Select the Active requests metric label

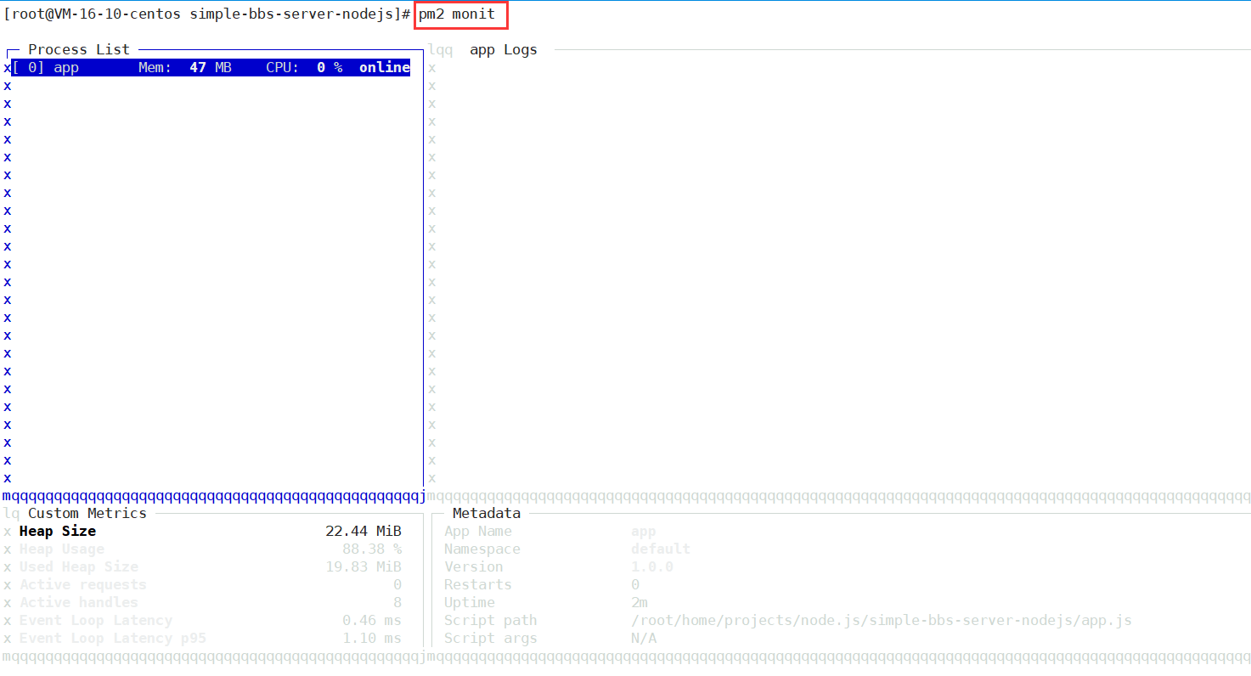pos(83,584)
